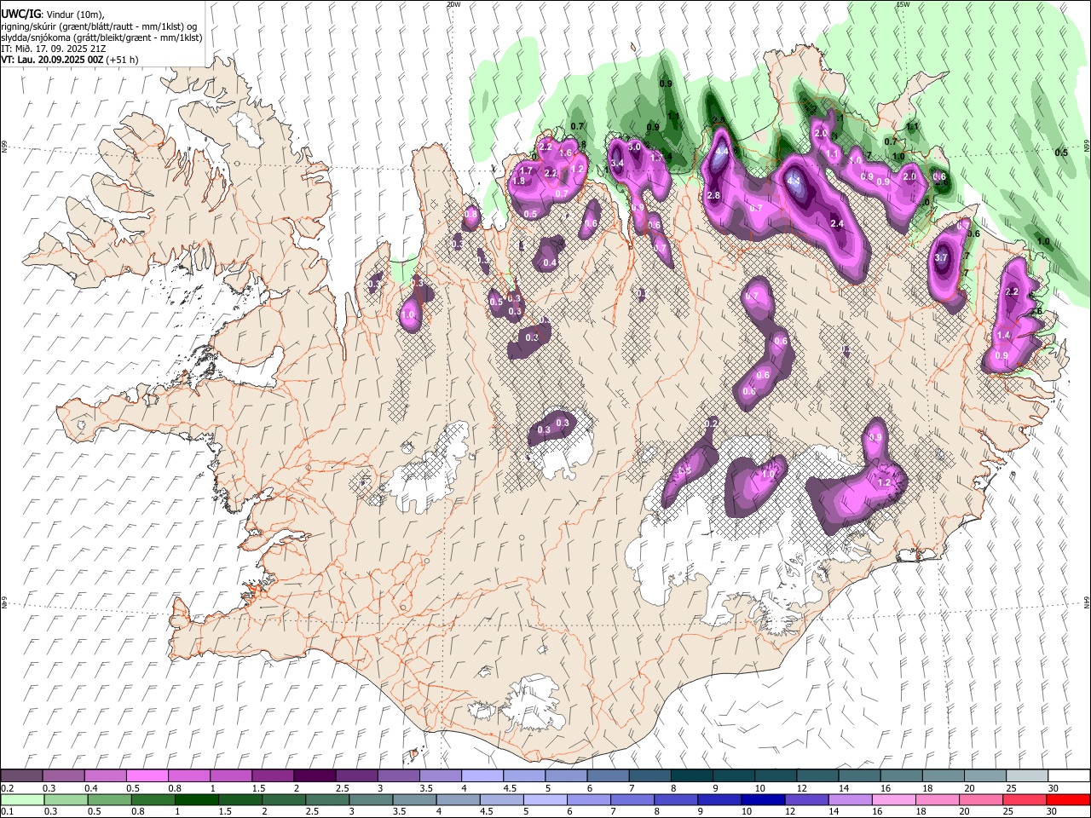Click the title text 'UWC/IG: Vindur (10m),'

[x=51, y=14]
